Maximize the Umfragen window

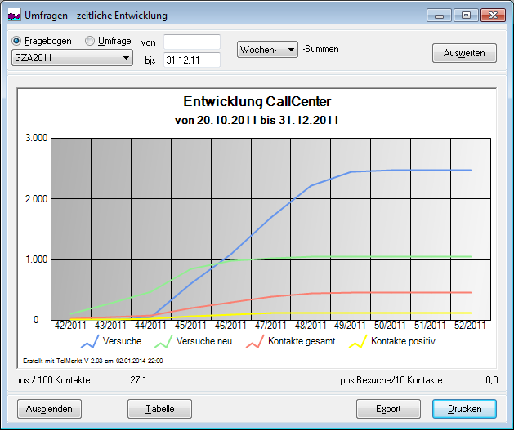467,15
